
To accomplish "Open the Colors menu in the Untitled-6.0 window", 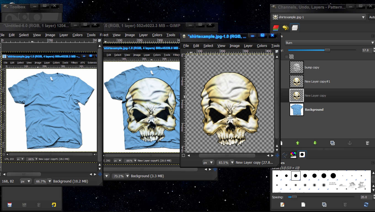I will click(x=77, y=35).
